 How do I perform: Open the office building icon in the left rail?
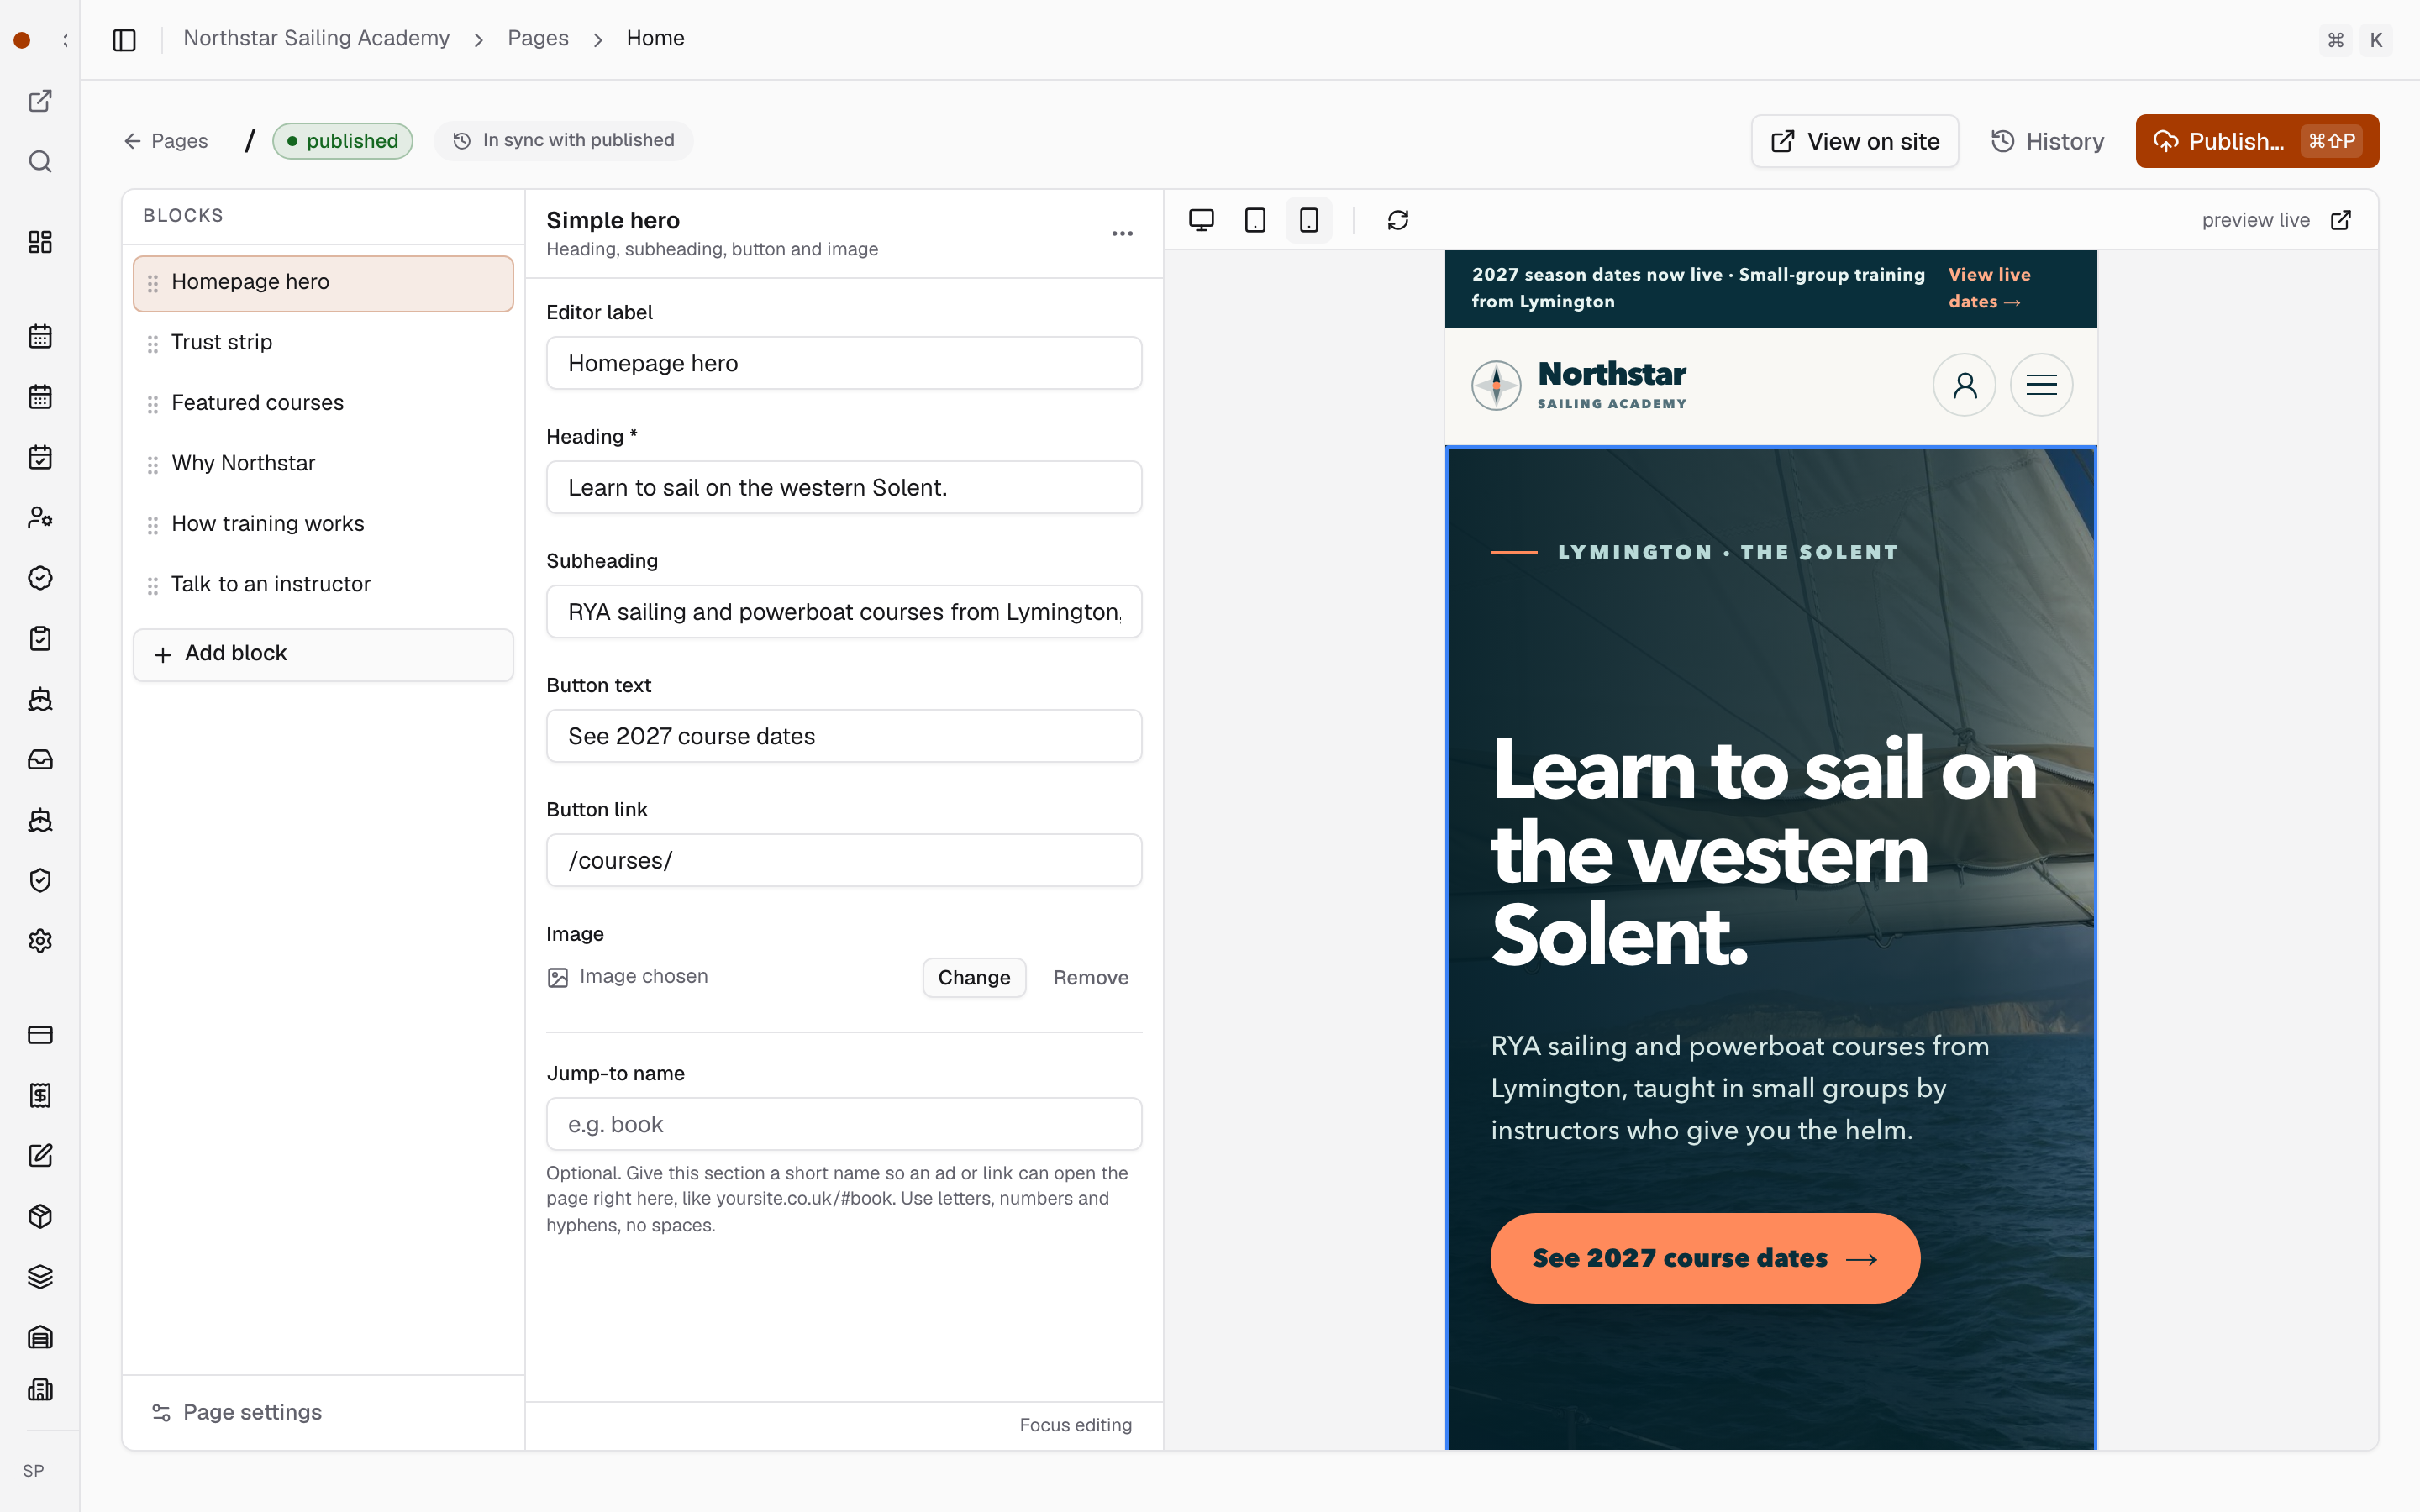(40, 1390)
